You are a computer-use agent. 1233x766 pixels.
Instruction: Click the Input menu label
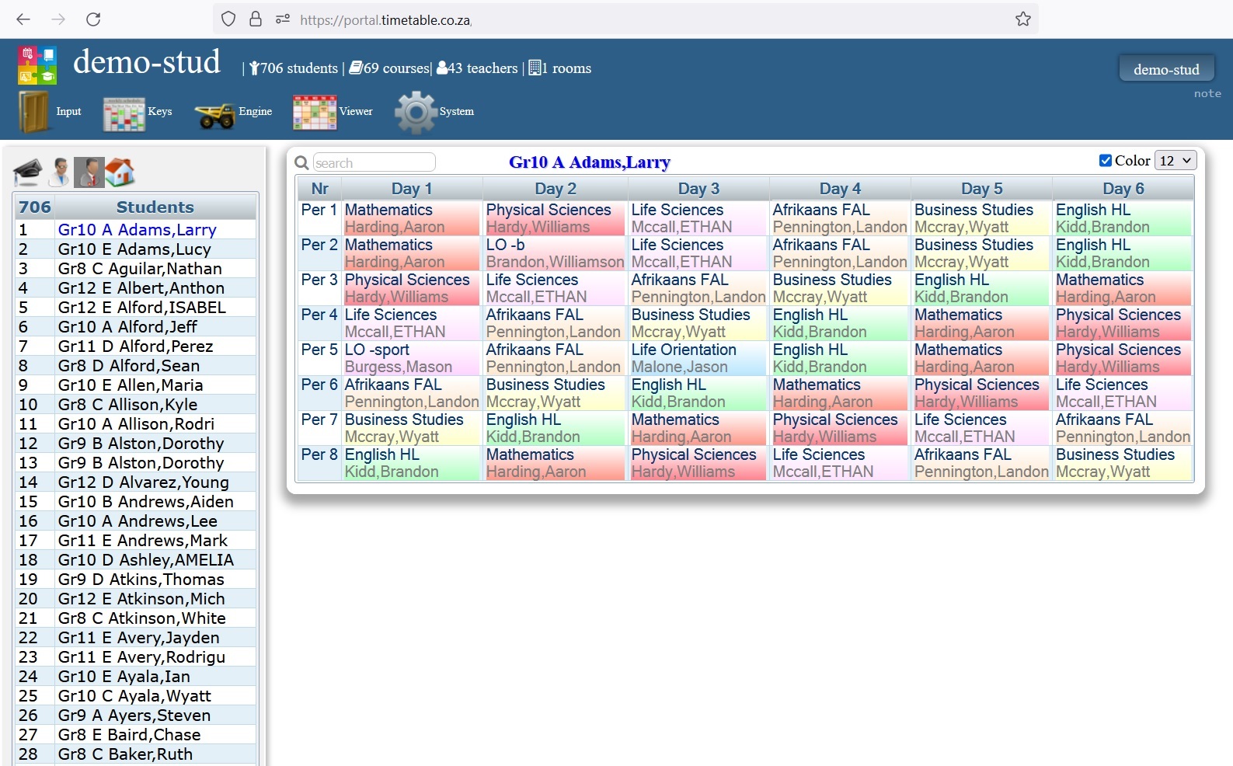tap(68, 112)
